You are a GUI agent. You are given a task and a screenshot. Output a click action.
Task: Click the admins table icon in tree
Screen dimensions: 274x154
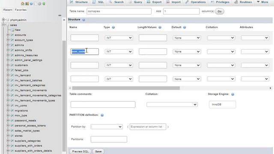coord(12,45)
